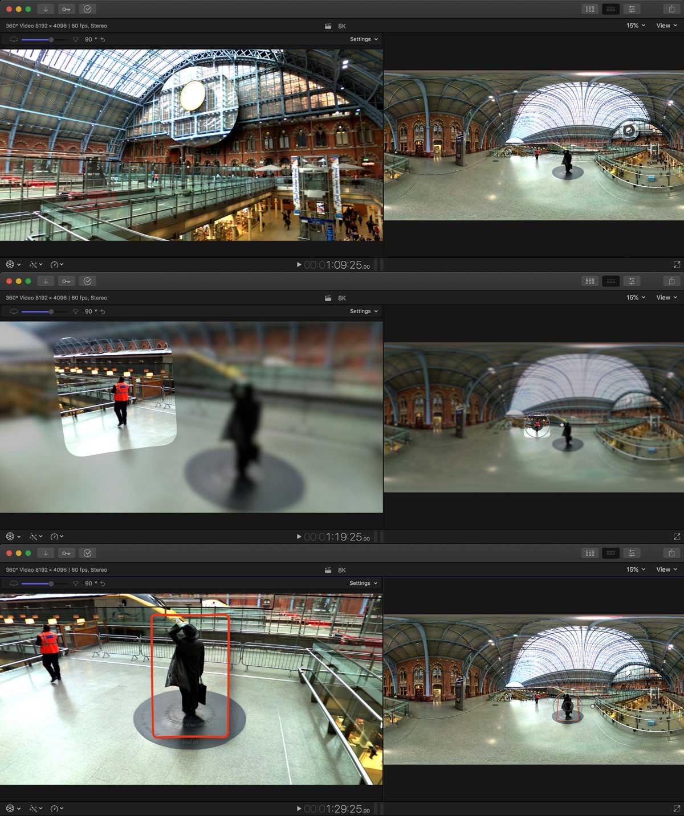This screenshot has width=684, height=816.
Task: Click the timecode 00:01:19:25 display
Action: tap(337, 538)
